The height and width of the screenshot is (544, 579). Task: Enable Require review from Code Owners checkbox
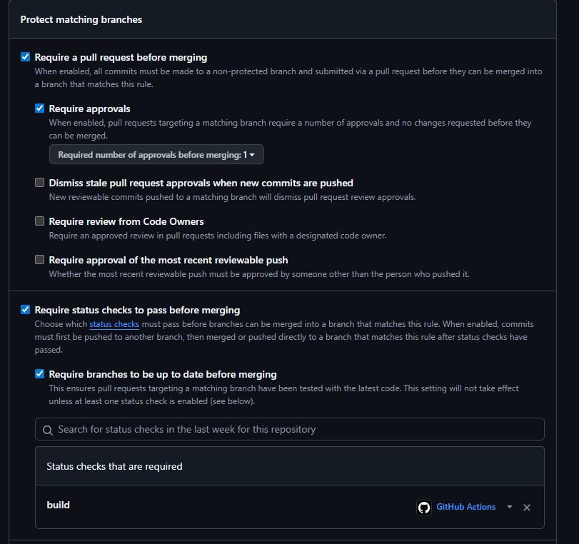pyautogui.click(x=39, y=221)
